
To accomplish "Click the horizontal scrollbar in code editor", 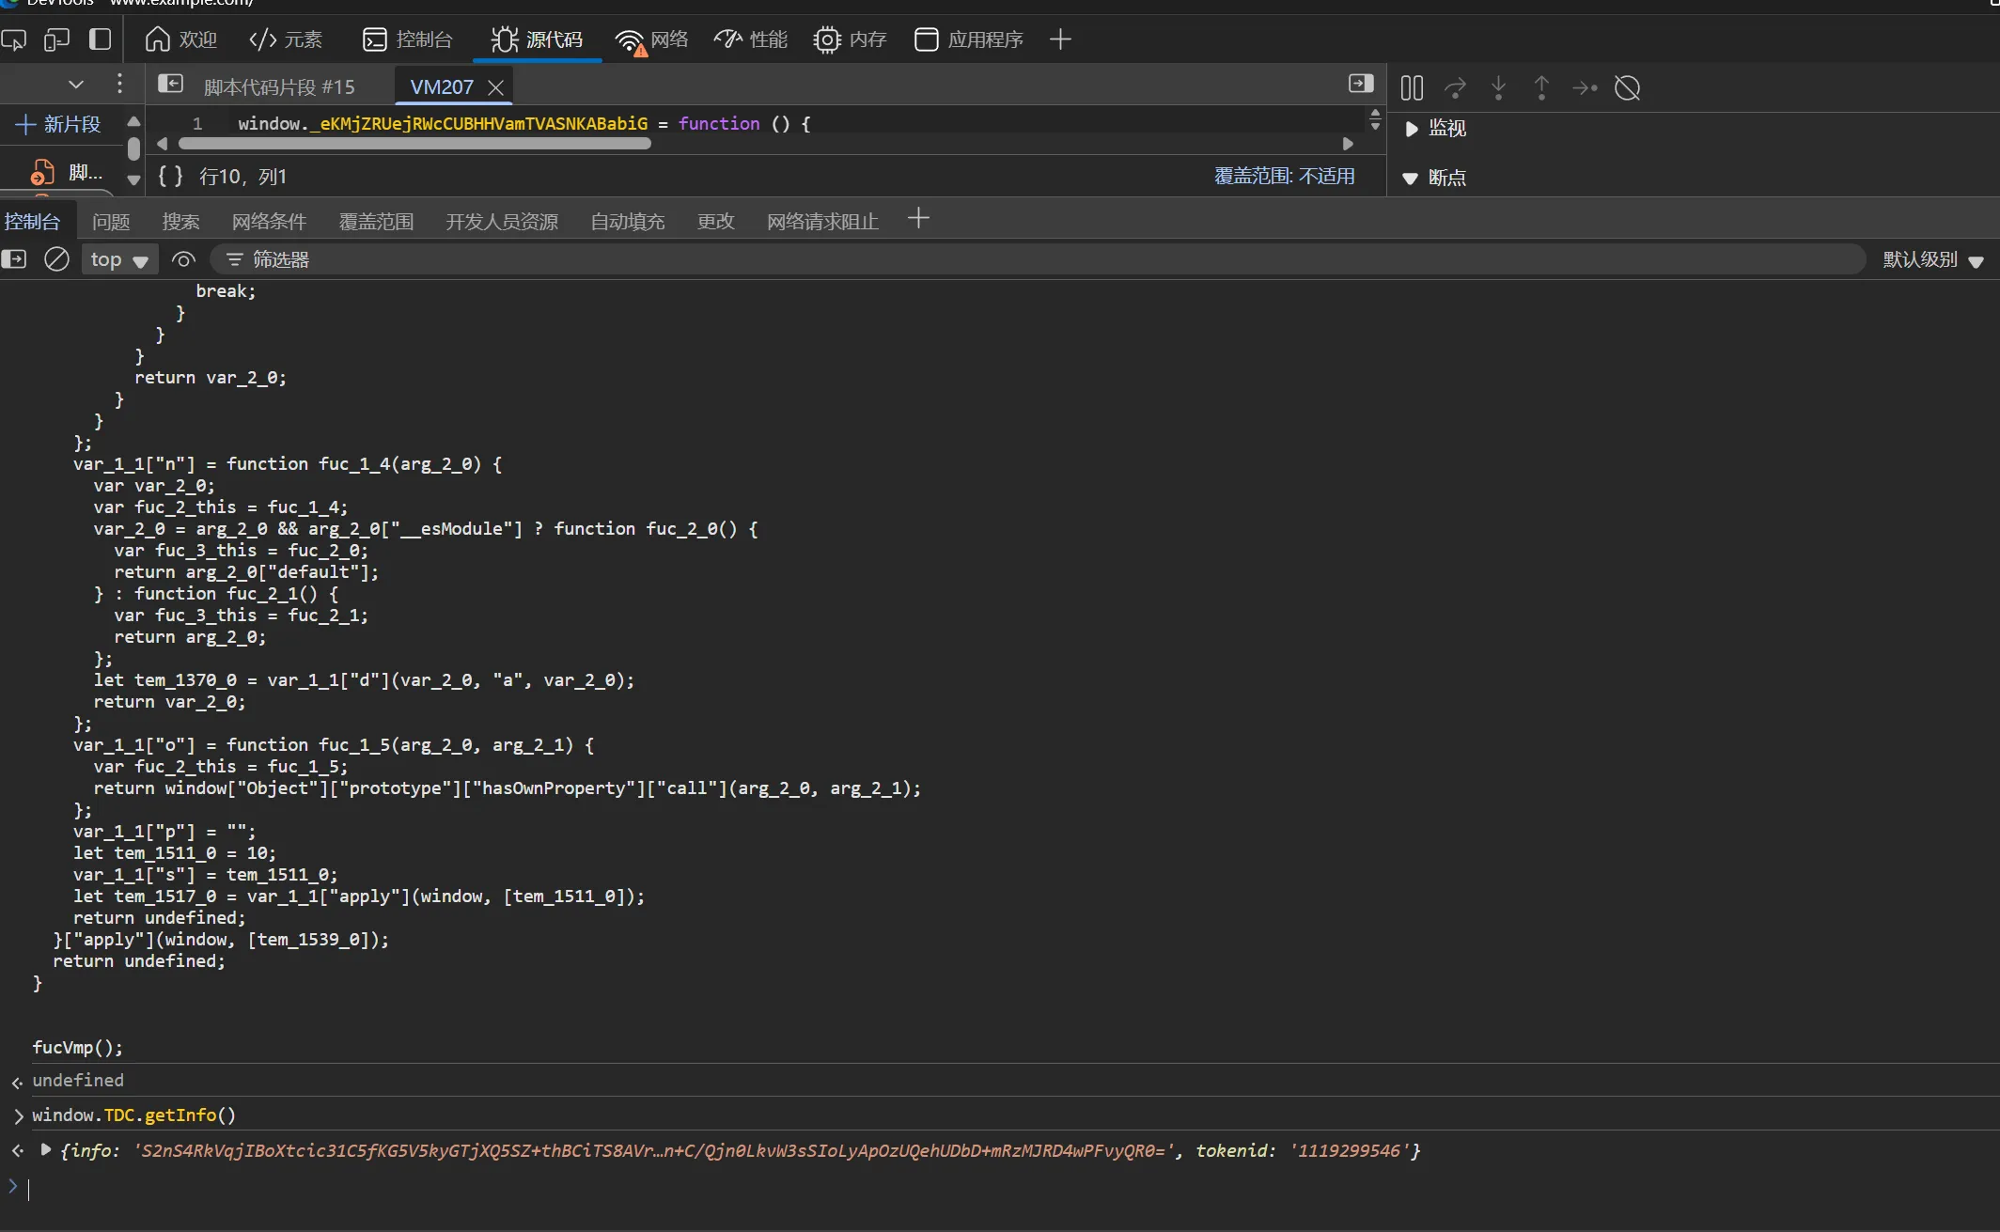I will 414,144.
